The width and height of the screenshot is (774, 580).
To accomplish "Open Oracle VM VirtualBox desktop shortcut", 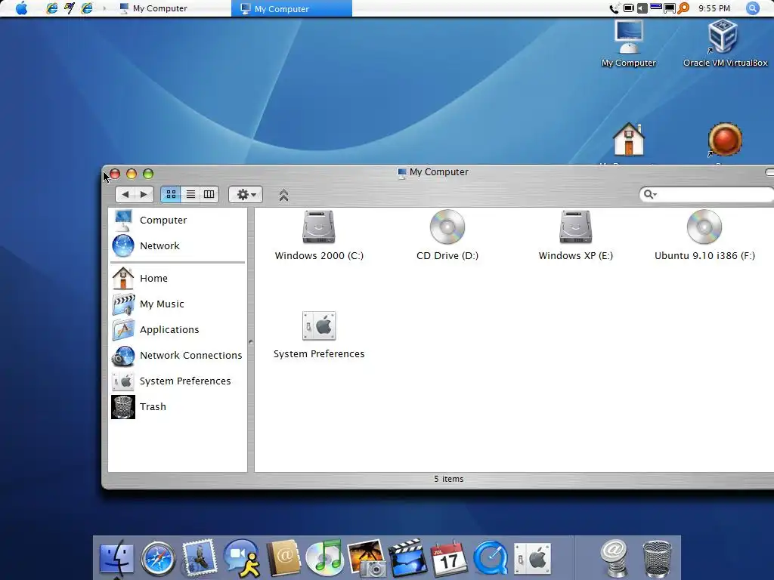I will (725, 43).
